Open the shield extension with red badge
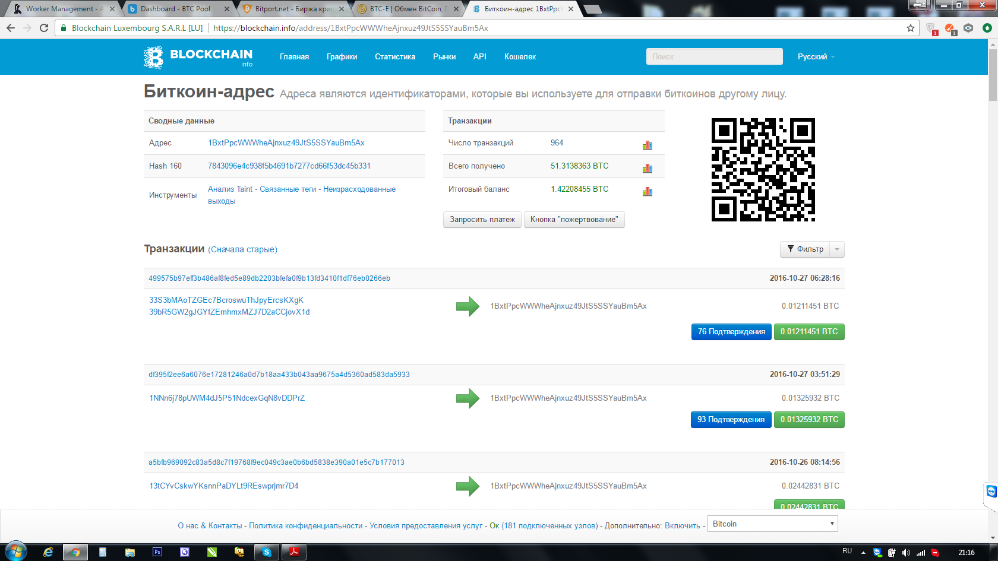998x561 pixels. coord(931,28)
